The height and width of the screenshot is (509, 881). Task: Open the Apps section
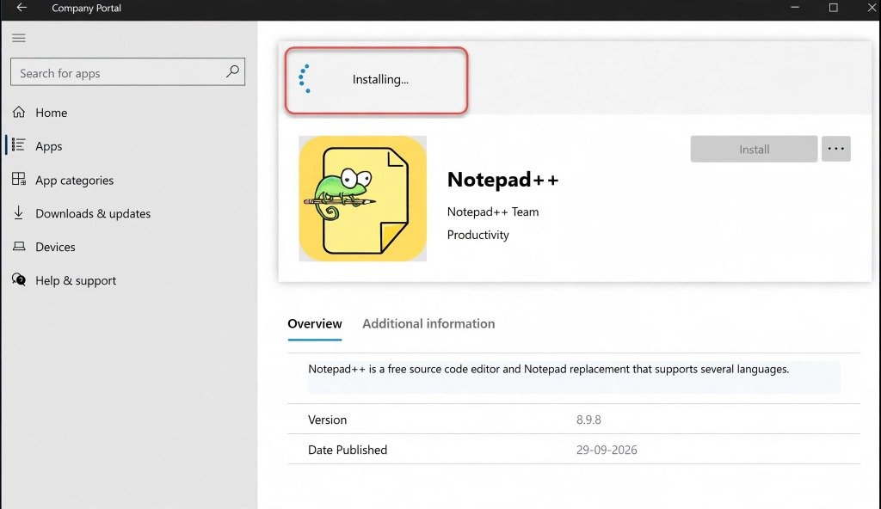(x=49, y=147)
